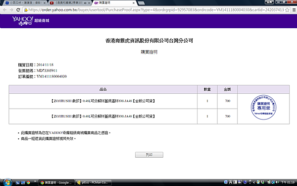Viewport: 297px width, 186px height.
Task: Click the first quick launch icon beside Start
Action: pos(18,183)
